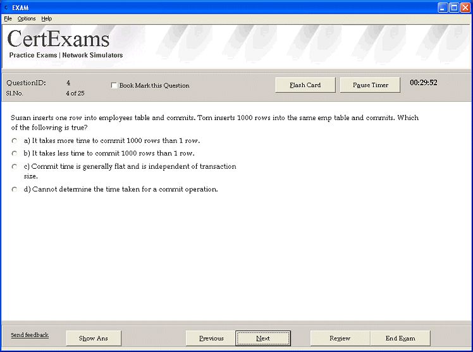Follow the Send feedback link
This screenshot has height=352, width=473.
click(30, 335)
